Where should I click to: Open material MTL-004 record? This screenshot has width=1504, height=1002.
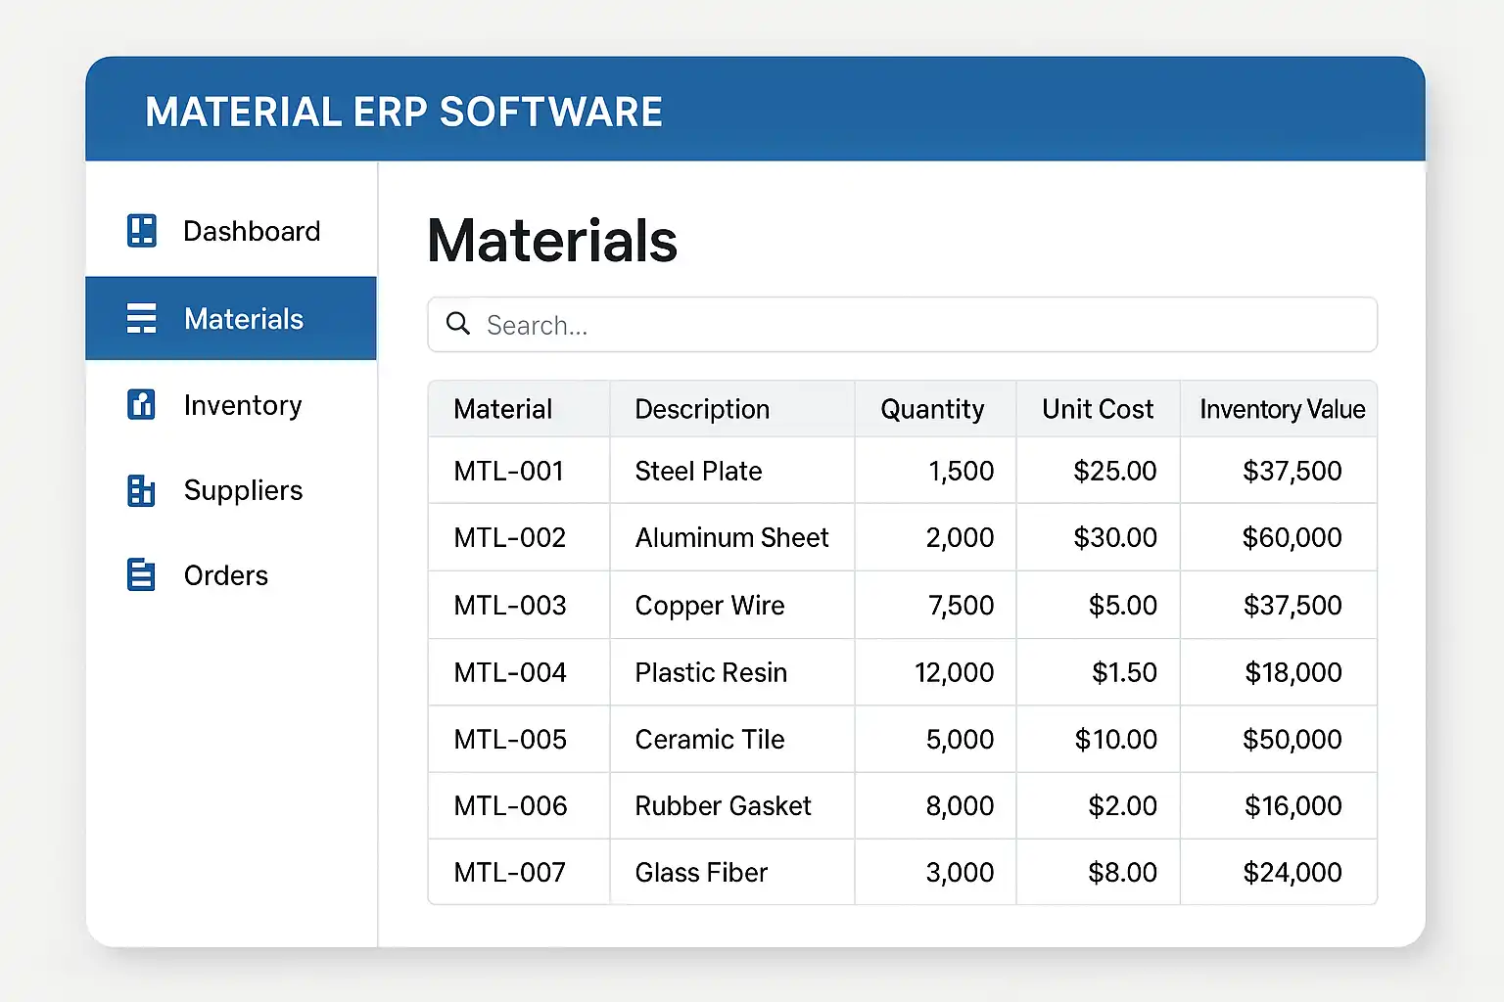coord(510,672)
